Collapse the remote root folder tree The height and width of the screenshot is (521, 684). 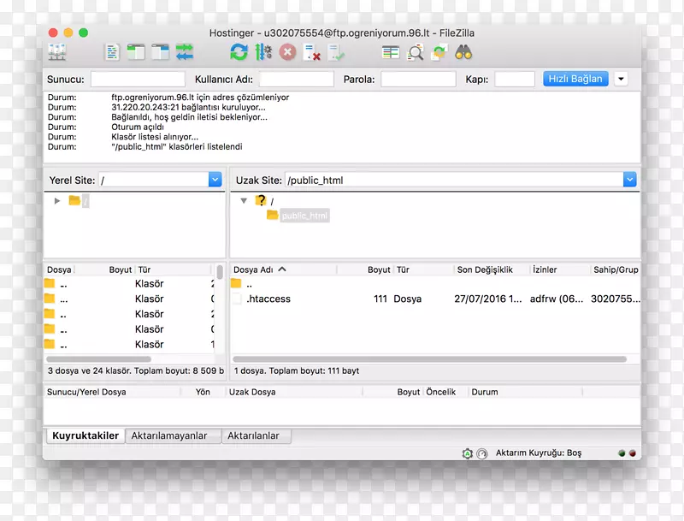244,200
